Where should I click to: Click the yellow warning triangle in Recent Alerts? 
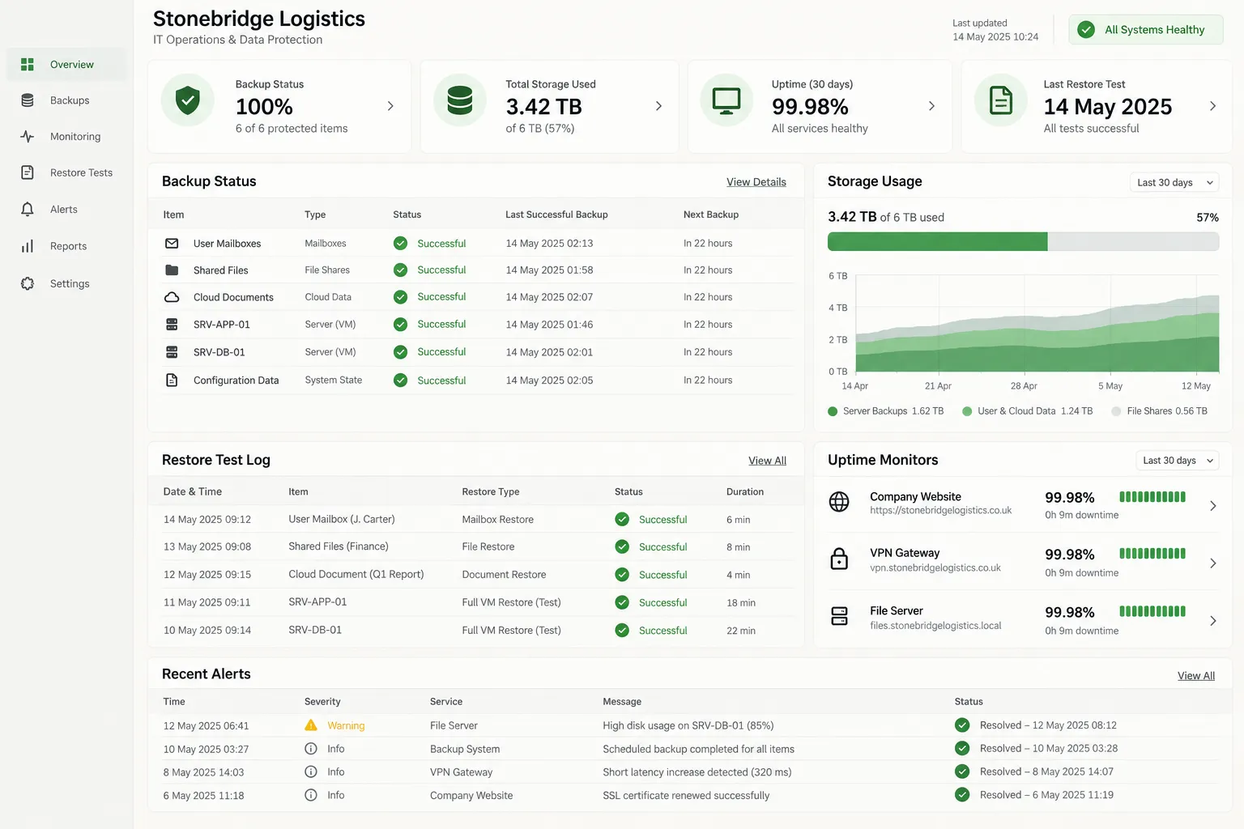click(311, 725)
